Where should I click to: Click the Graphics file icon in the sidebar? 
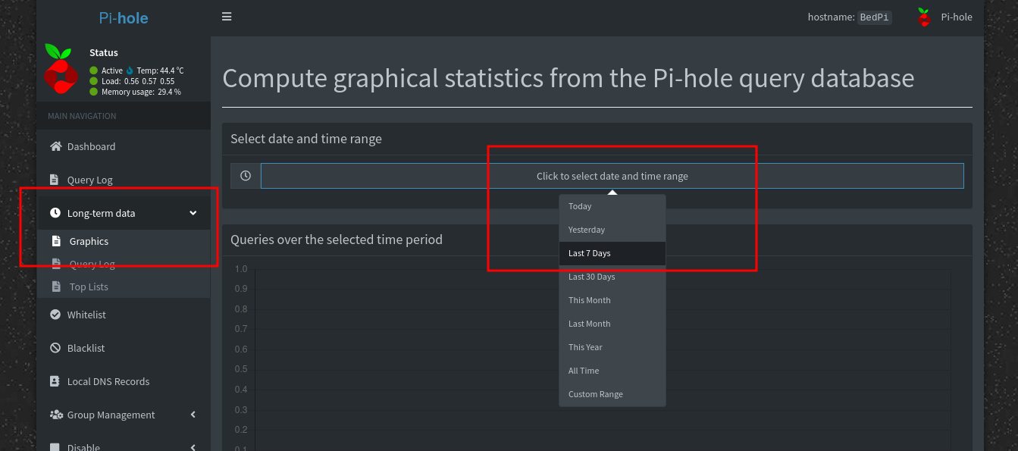point(55,241)
